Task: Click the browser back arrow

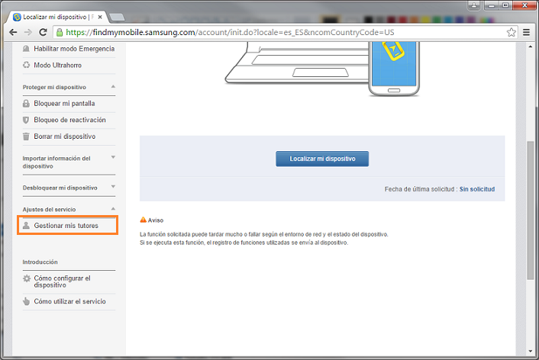Action: pos(13,32)
